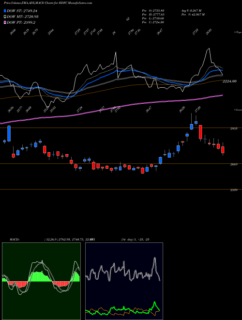Viewport: 242px width, 320px height.
Task: Click the Pre C: 2724.30 close value
Action: coord(153,22)
